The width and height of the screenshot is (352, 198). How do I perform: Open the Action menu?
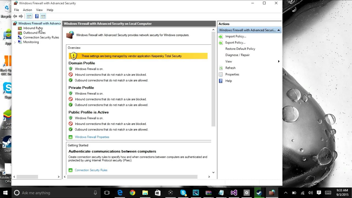28,10
